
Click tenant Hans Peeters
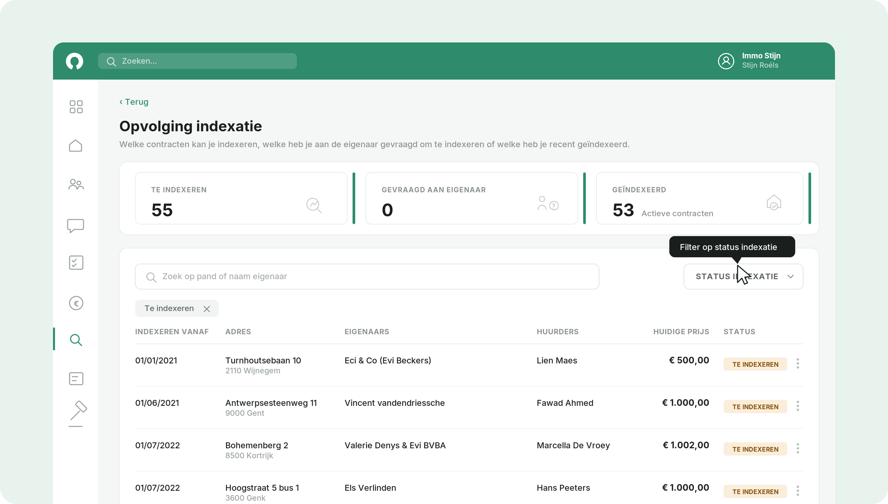[x=563, y=488]
